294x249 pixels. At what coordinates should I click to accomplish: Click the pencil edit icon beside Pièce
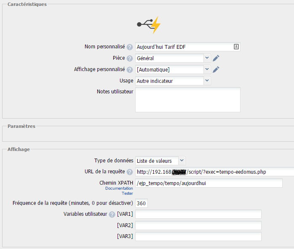216,58
